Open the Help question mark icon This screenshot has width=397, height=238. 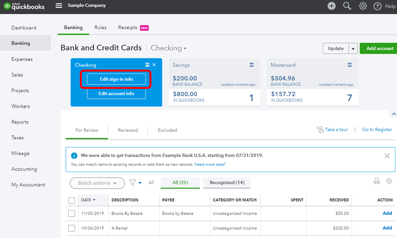coord(377,6)
